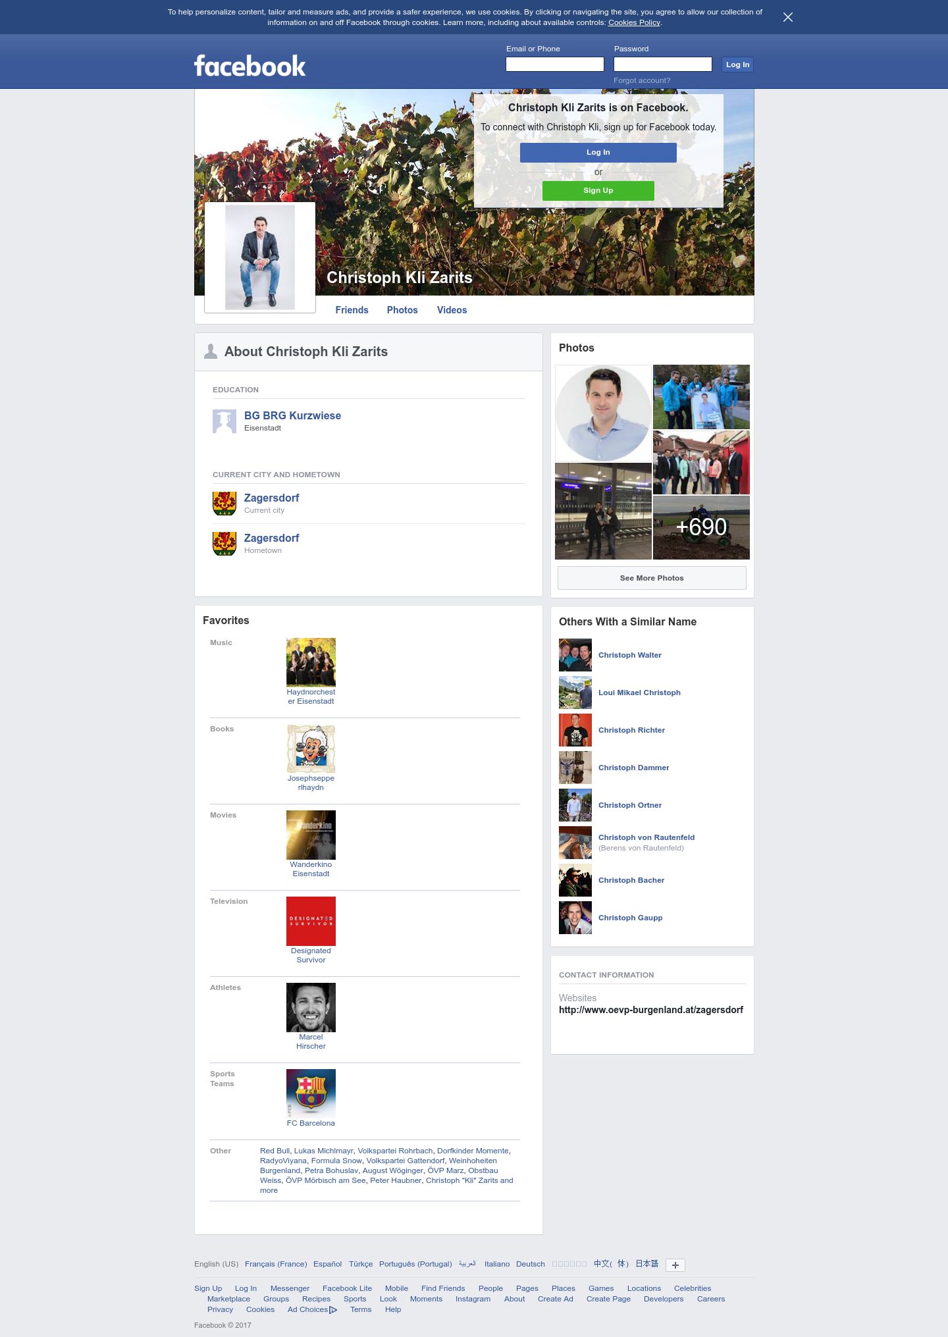Image resolution: width=948 pixels, height=1337 pixels.
Task: Open the Marcel Hirscher text link
Action: pos(311,1041)
